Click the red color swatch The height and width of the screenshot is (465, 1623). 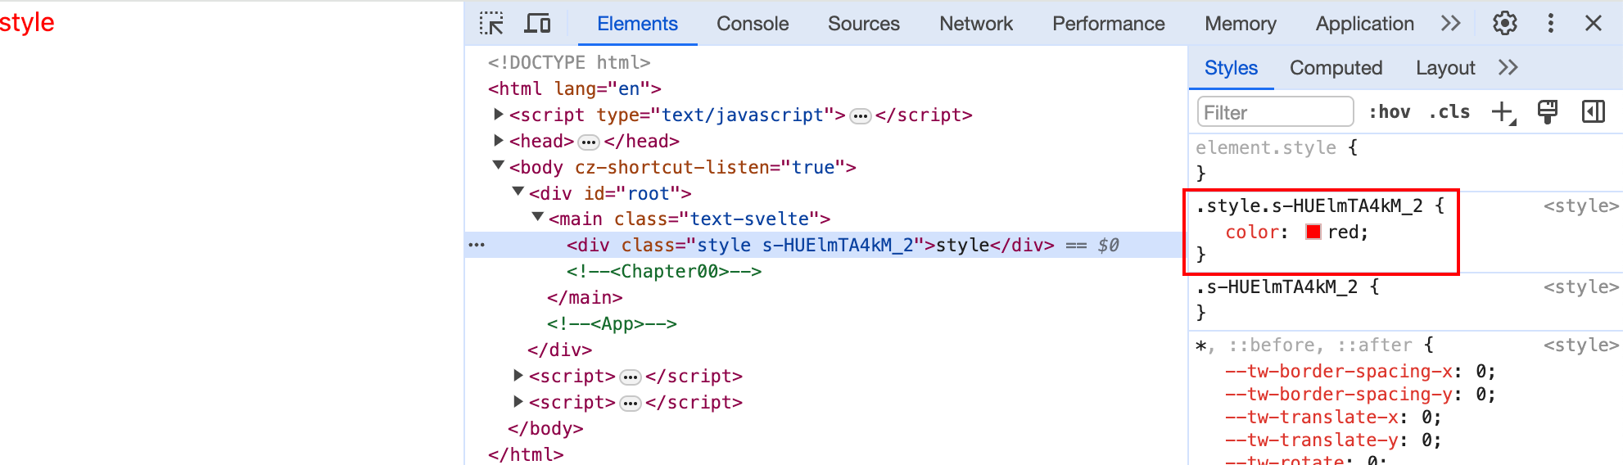1313,232
